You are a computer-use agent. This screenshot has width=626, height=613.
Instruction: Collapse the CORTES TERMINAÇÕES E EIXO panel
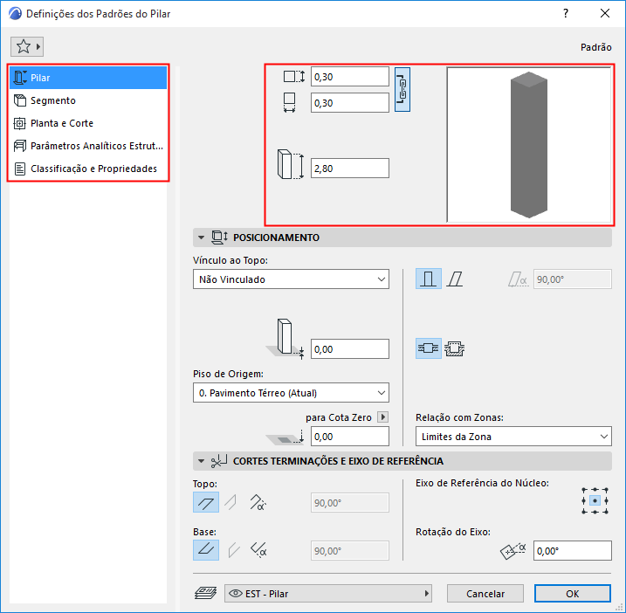coord(201,461)
